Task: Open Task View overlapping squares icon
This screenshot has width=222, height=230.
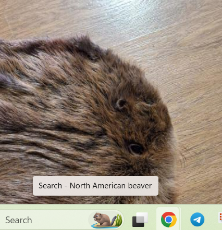Action: tap(140, 220)
